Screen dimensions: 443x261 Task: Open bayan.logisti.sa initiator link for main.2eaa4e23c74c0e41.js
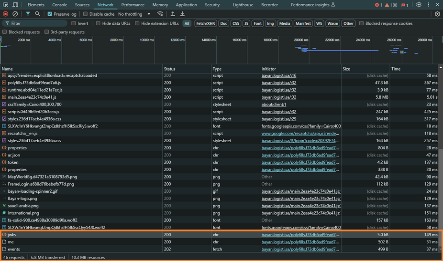(279, 97)
